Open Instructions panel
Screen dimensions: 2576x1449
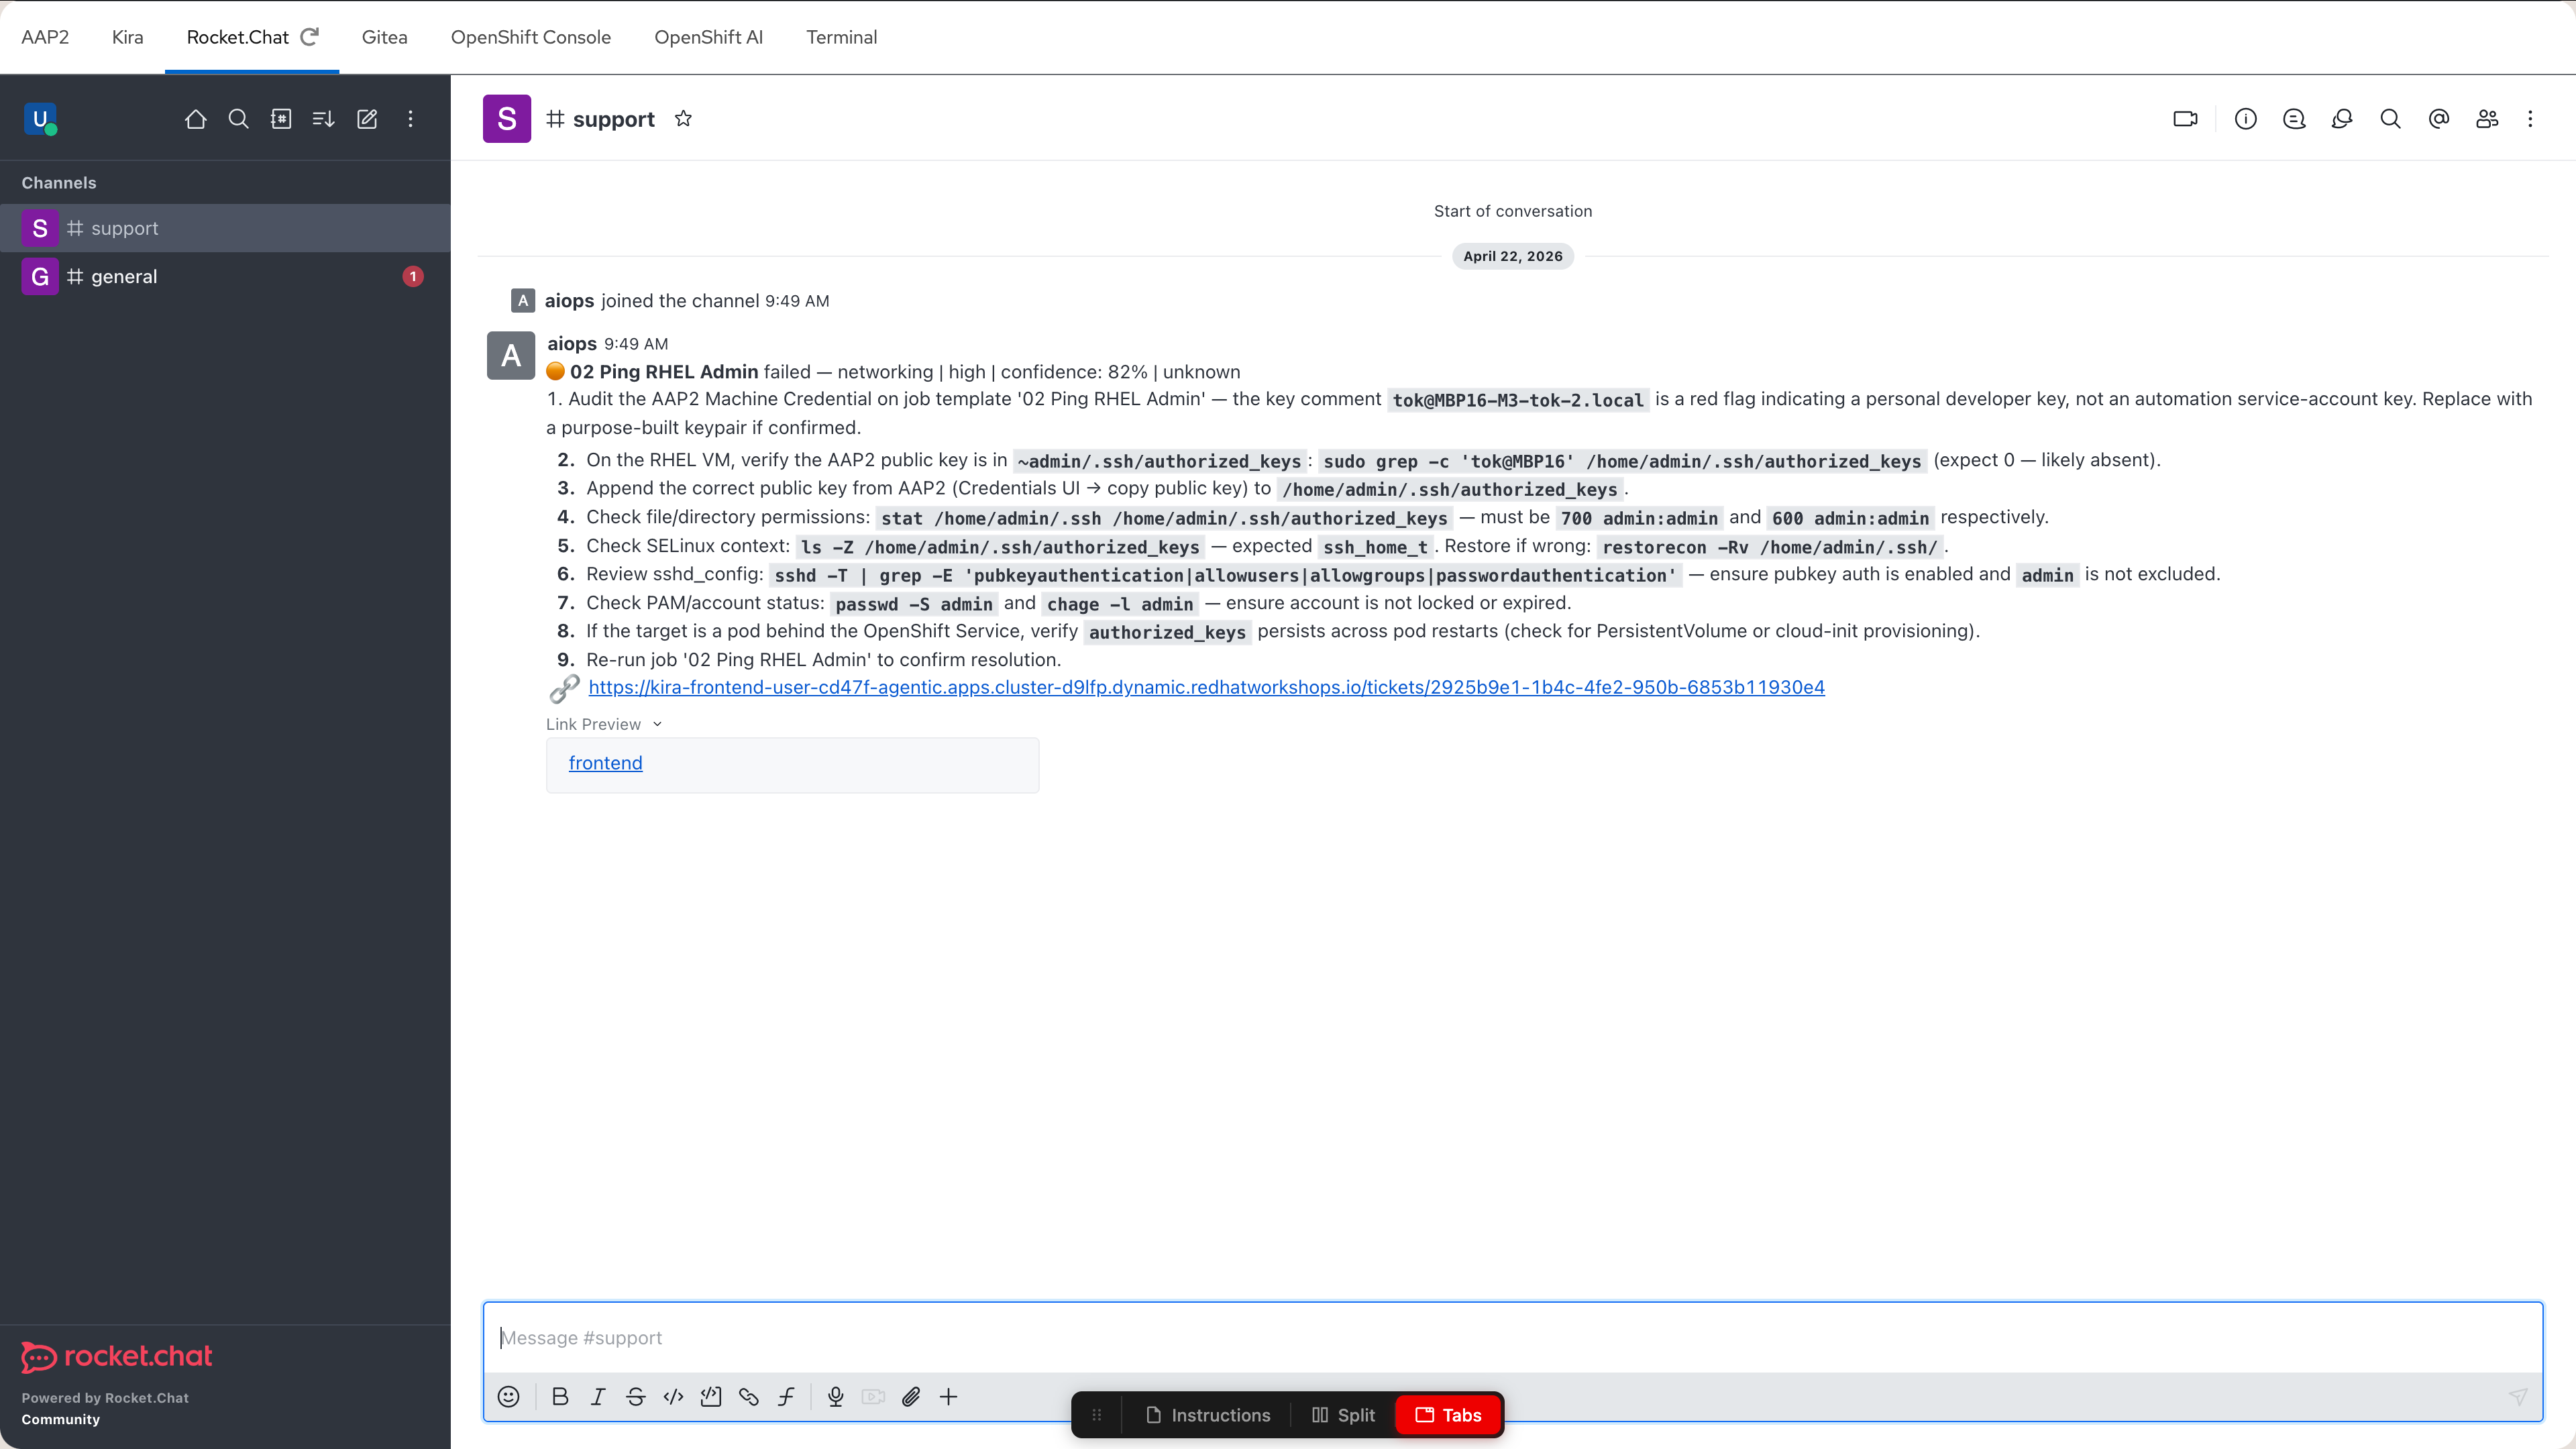click(x=1208, y=1415)
